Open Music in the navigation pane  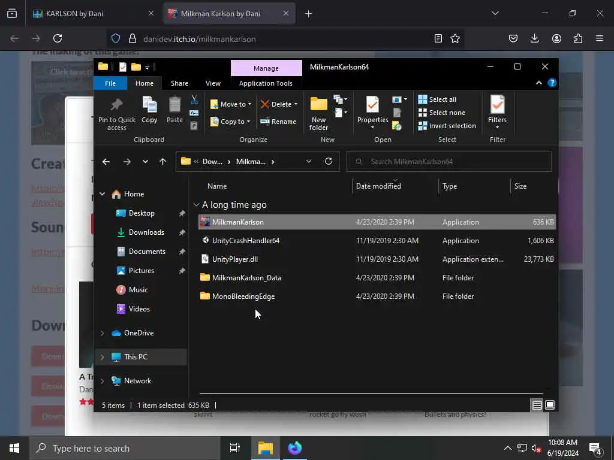pyautogui.click(x=139, y=290)
